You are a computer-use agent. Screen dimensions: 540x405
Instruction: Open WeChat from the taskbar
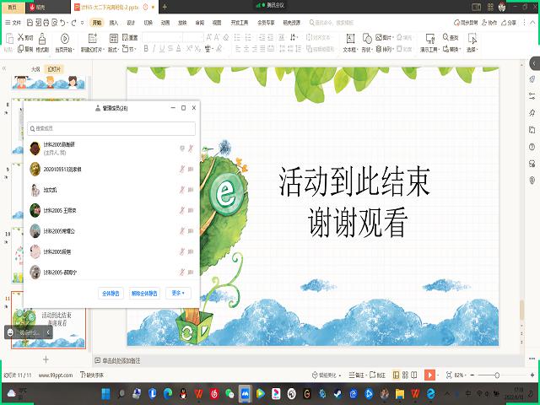229,393
